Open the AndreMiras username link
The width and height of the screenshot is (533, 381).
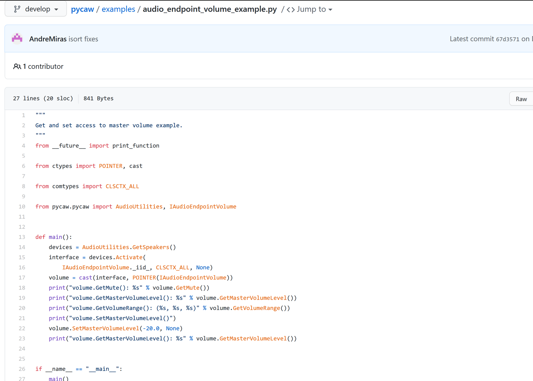pyautogui.click(x=48, y=39)
